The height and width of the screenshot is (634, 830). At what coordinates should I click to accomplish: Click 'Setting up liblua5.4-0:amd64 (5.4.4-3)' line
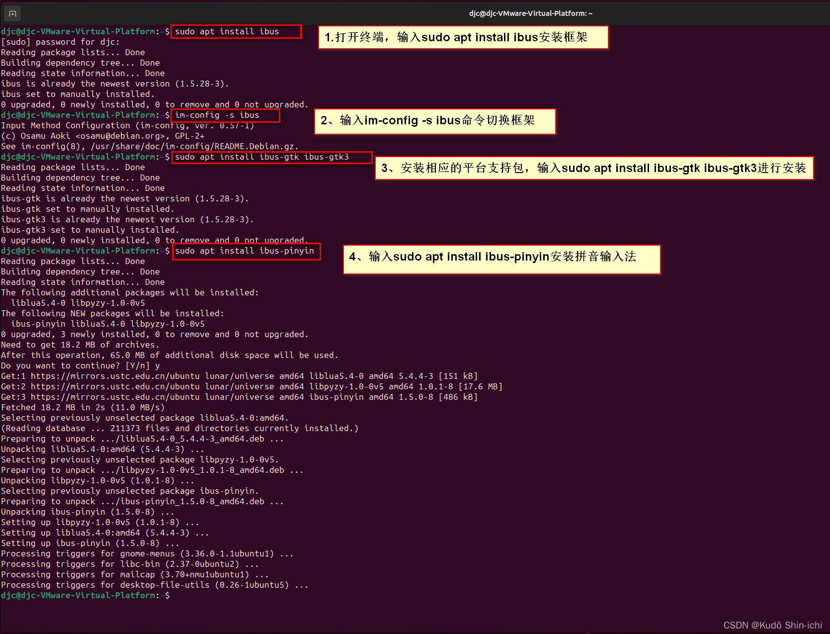click(105, 533)
